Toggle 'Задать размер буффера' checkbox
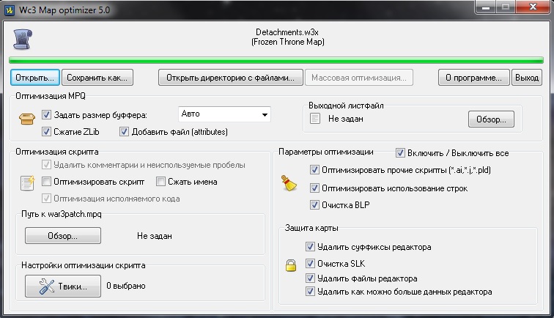 coord(46,115)
